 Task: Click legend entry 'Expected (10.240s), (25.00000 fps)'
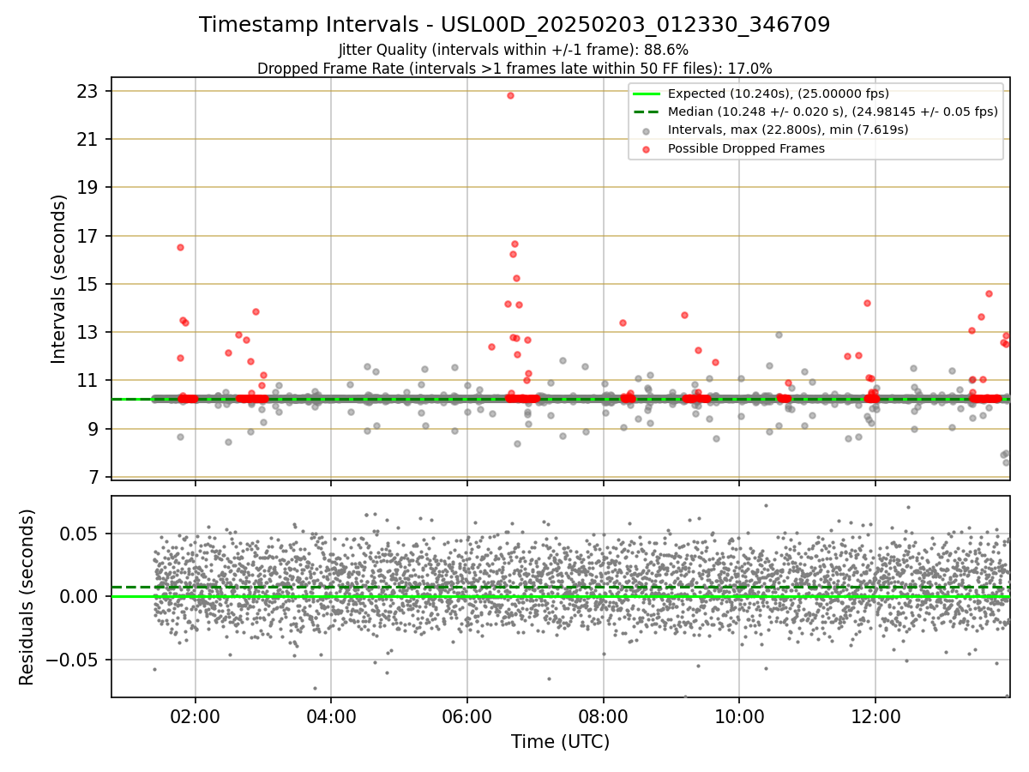pos(778,93)
